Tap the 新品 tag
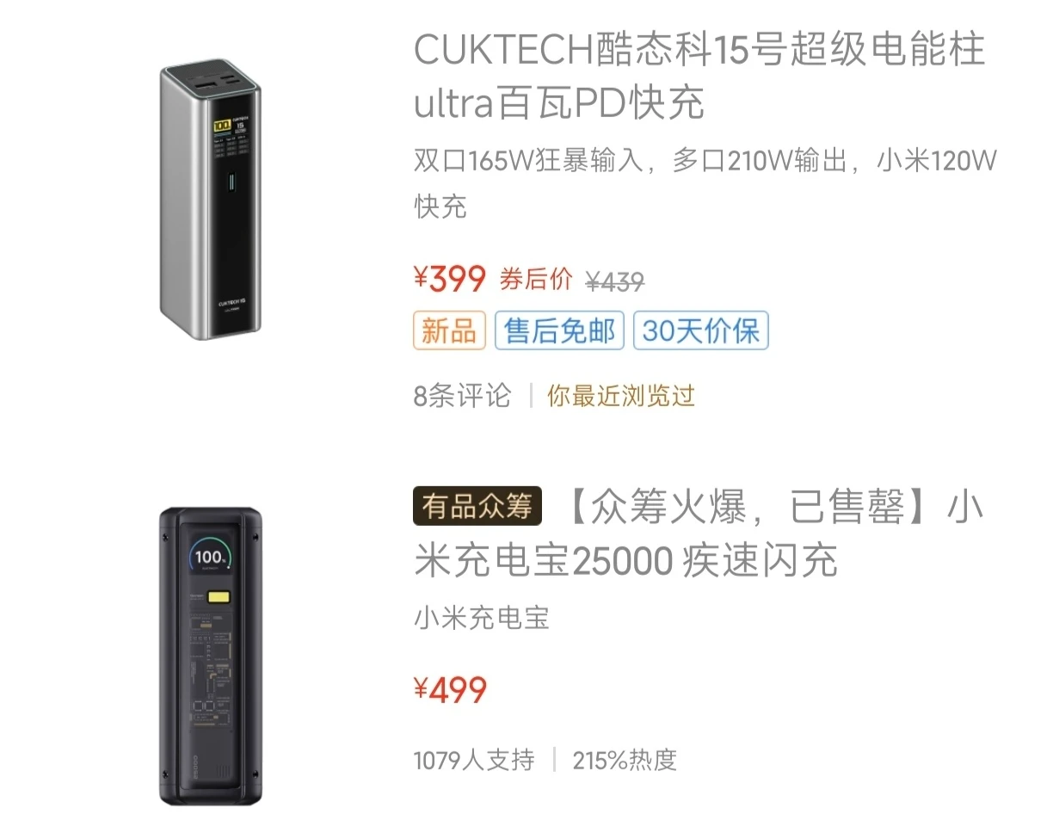This screenshot has width=1053, height=839. click(x=449, y=330)
